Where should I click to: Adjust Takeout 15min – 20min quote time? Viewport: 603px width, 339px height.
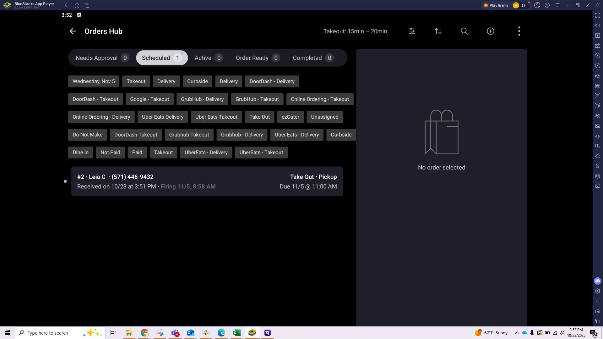coord(355,31)
